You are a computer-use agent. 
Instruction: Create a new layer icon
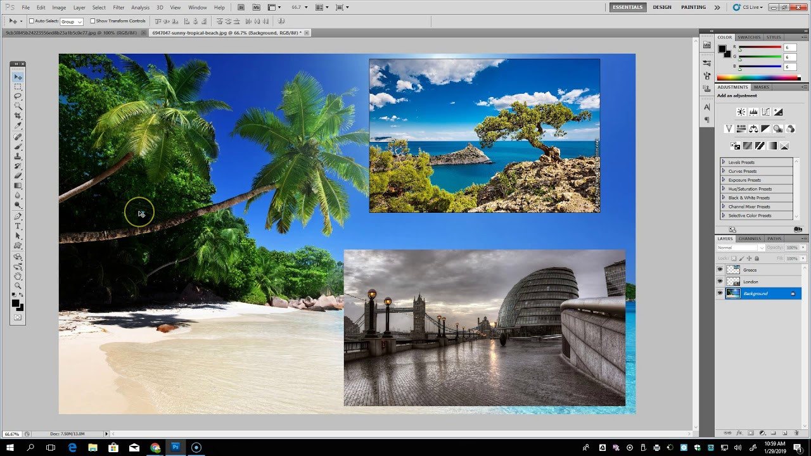click(785, 433)
